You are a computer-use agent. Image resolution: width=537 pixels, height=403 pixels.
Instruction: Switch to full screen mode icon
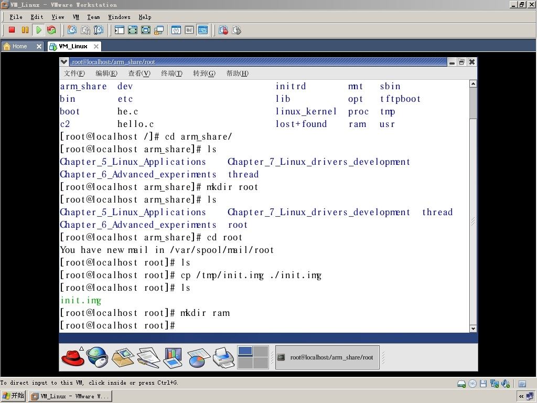coord(146,30)
